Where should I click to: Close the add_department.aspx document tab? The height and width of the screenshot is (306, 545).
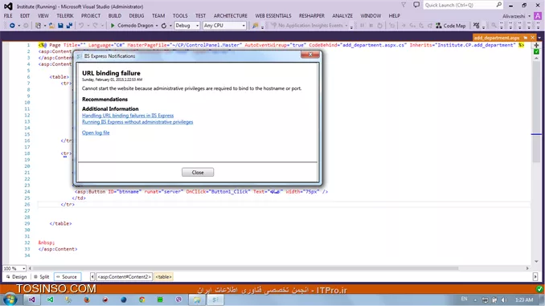(532, 38)
